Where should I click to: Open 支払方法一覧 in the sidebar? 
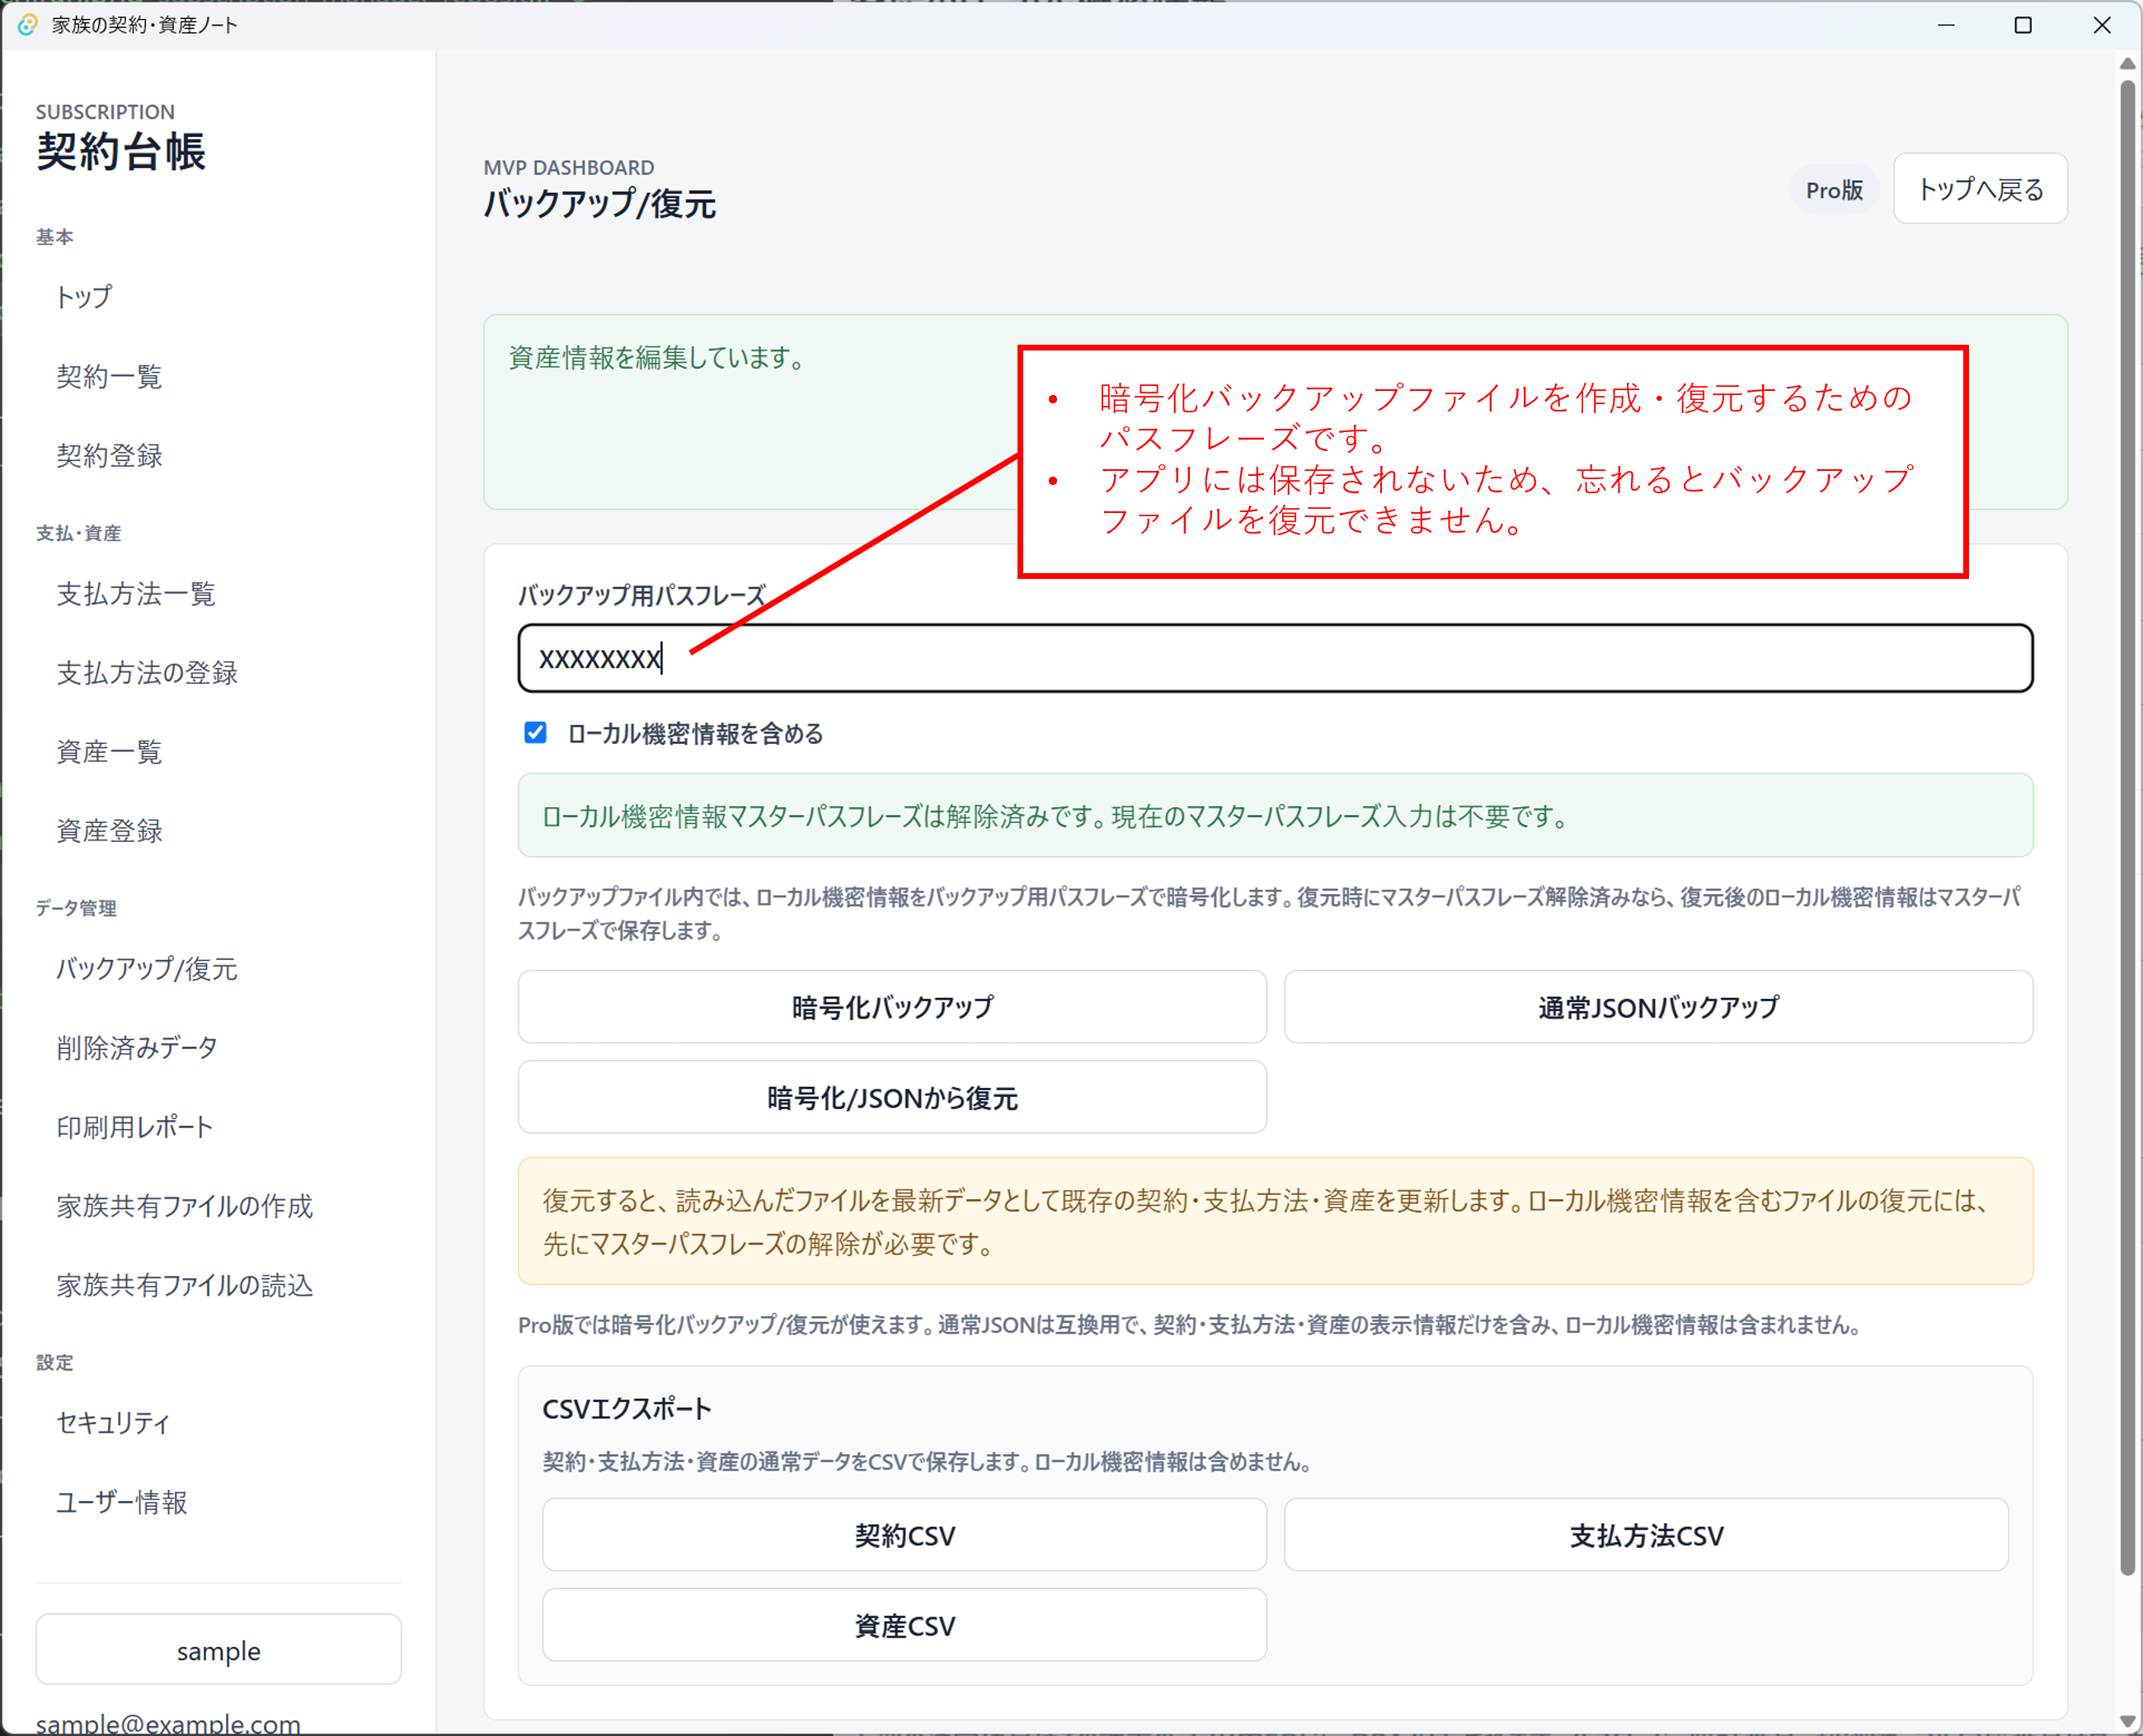pyautogui.click(x=136, y=593)
